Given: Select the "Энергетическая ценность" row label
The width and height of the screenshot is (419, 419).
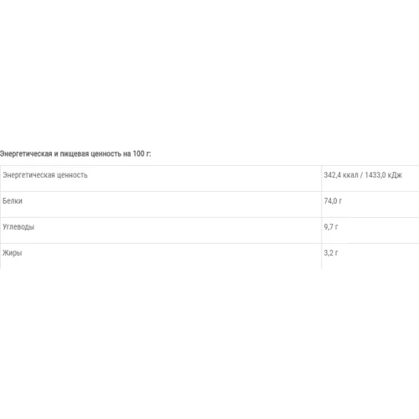Looking at the screenshot, I should [x=45, y=175].
